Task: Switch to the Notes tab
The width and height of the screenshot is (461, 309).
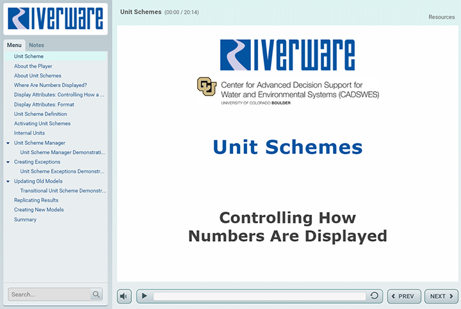Action: [36, 45]
